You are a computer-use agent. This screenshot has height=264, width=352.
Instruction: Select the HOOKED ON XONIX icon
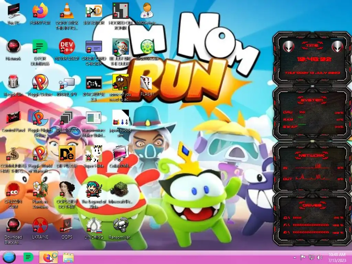121,11
